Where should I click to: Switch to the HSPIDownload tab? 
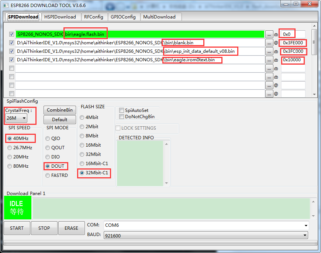(60, 17)
